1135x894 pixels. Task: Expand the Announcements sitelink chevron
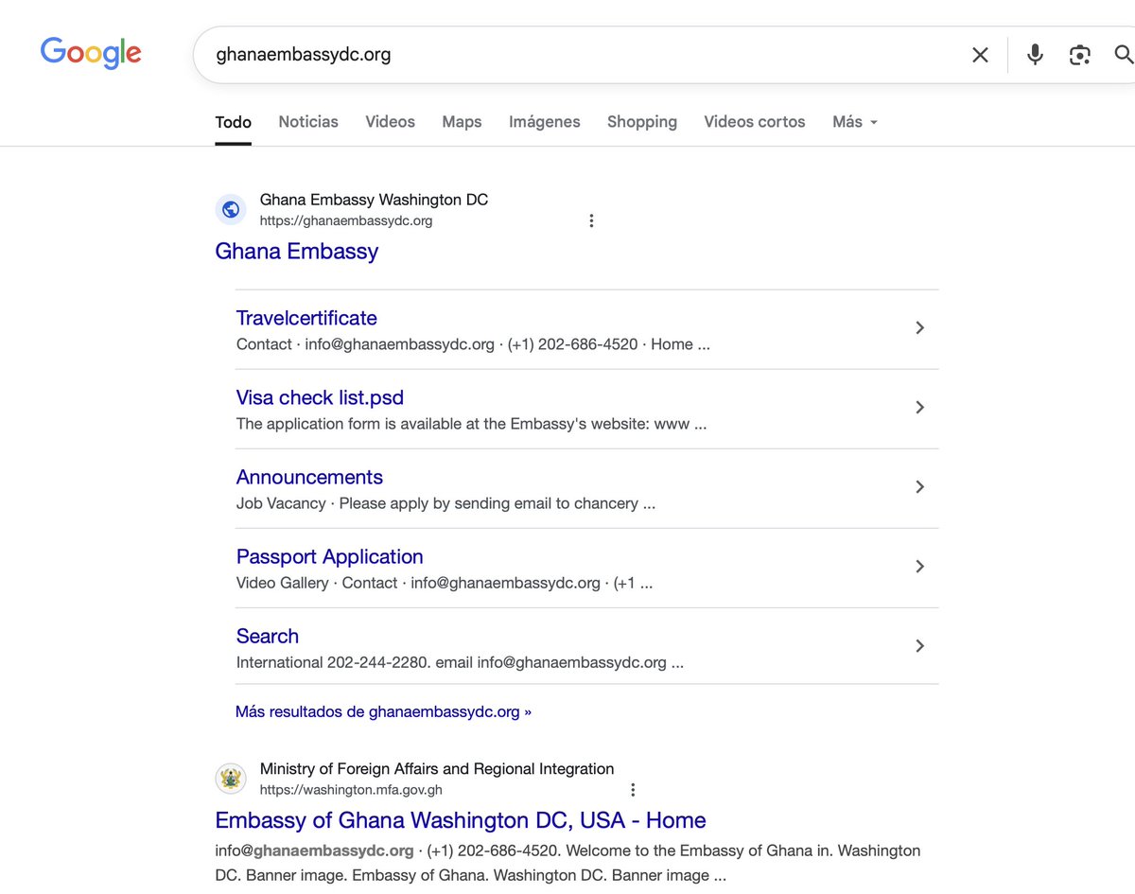click(x=919, y=486)
